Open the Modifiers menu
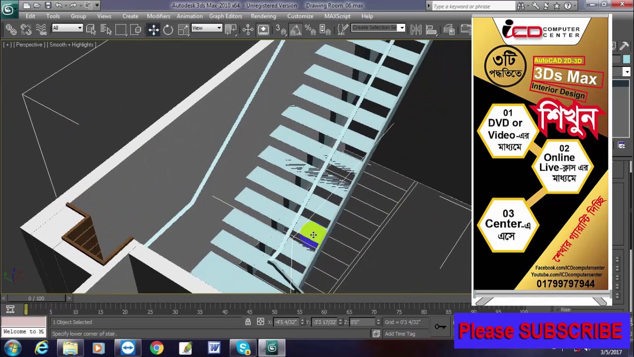This screenshot has height=357, width=634. point(158,16)
